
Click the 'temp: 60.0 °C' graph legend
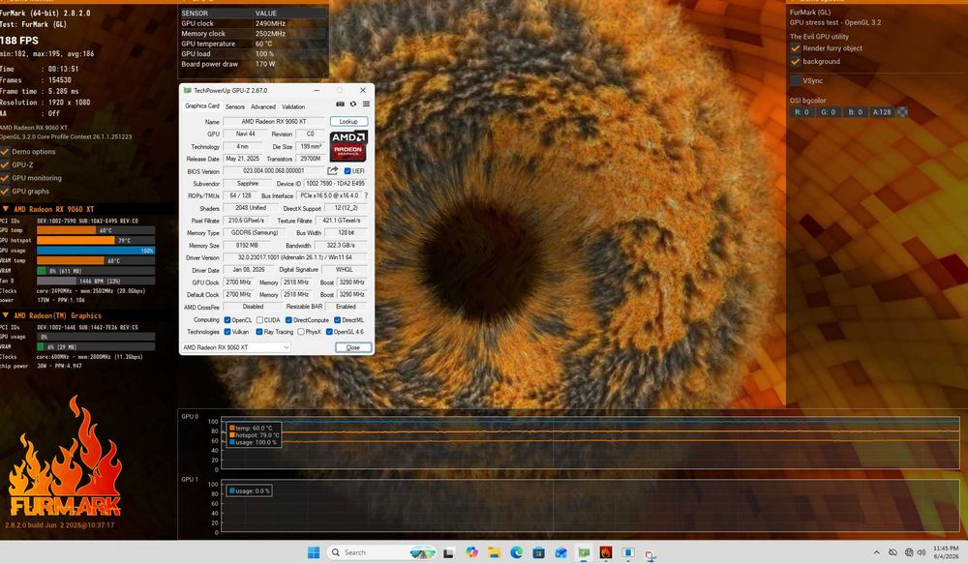253,428
